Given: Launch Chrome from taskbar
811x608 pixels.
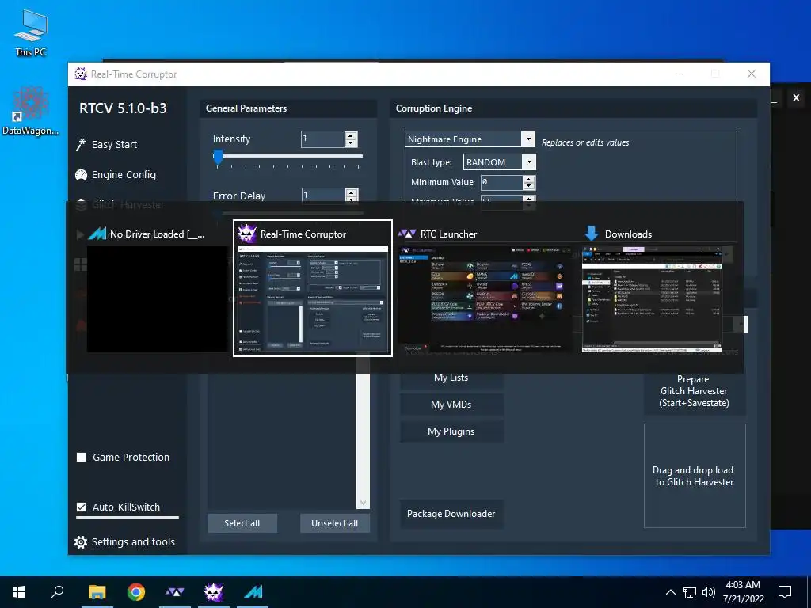Looking at the screenshot, I should [136, 592].
